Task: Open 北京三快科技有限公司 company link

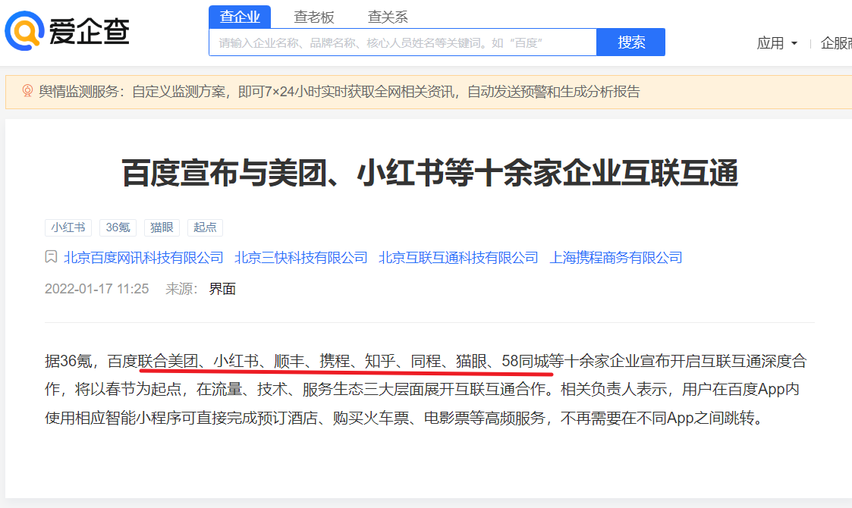Action: [301, 258]
